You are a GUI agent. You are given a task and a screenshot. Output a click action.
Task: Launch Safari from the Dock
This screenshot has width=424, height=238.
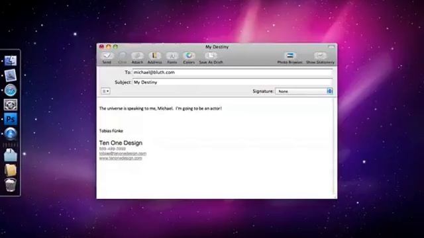11,90
